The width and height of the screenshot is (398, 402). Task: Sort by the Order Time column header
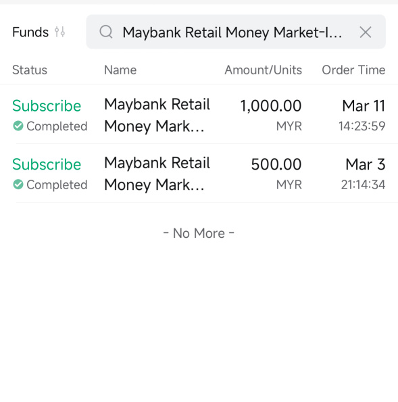click(x=353, y=70)
